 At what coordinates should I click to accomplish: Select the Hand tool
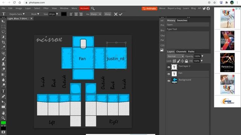coord(3,113)
